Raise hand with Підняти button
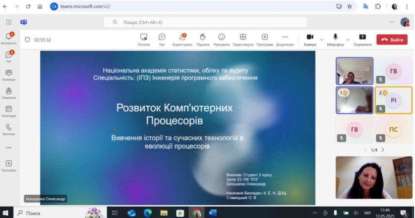 202,39
